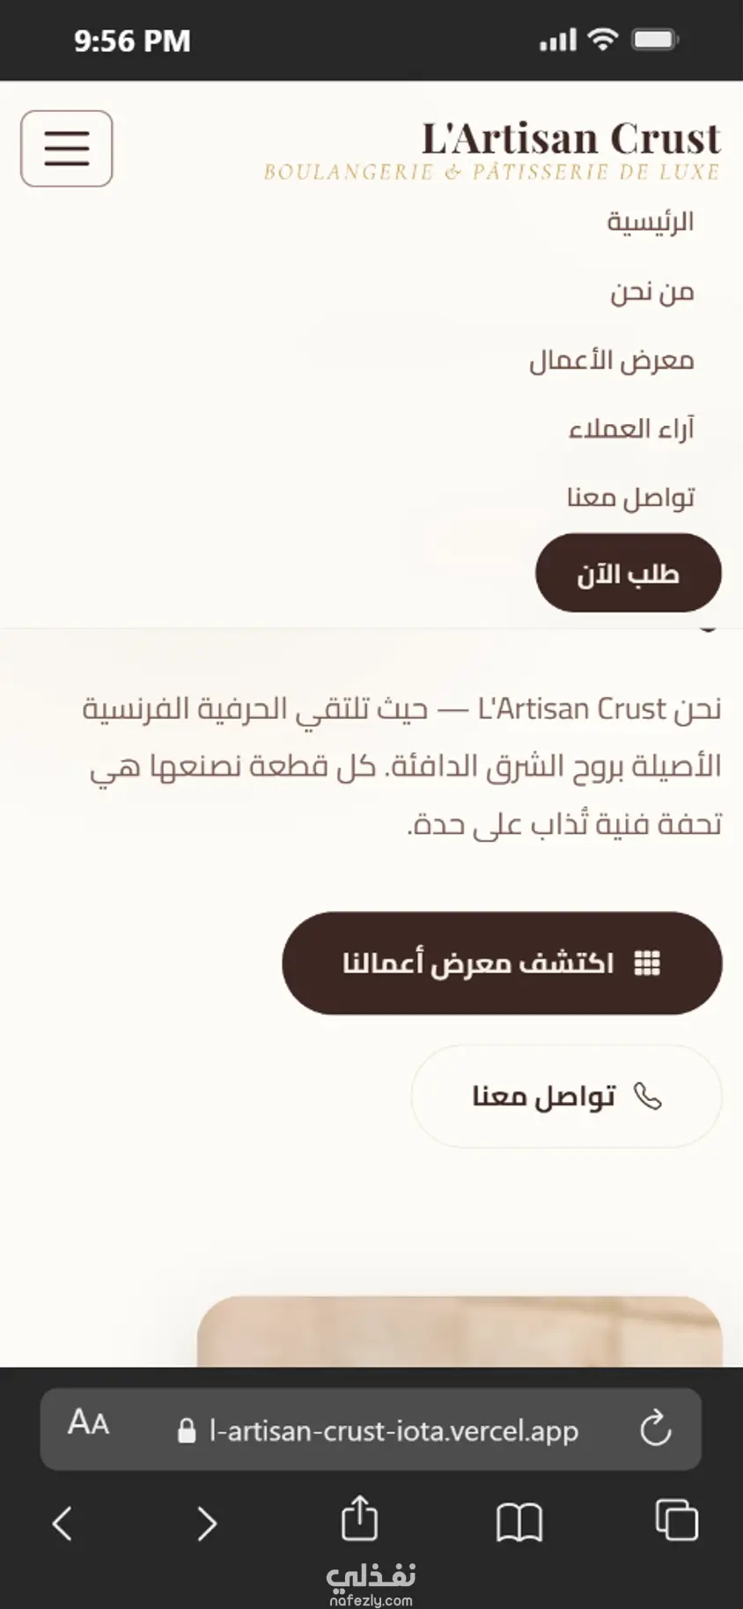Screen dimensions: 743x1609
Task: Click the bakery image thumbnail at bottom
Action: click(x=460, y=1331)
